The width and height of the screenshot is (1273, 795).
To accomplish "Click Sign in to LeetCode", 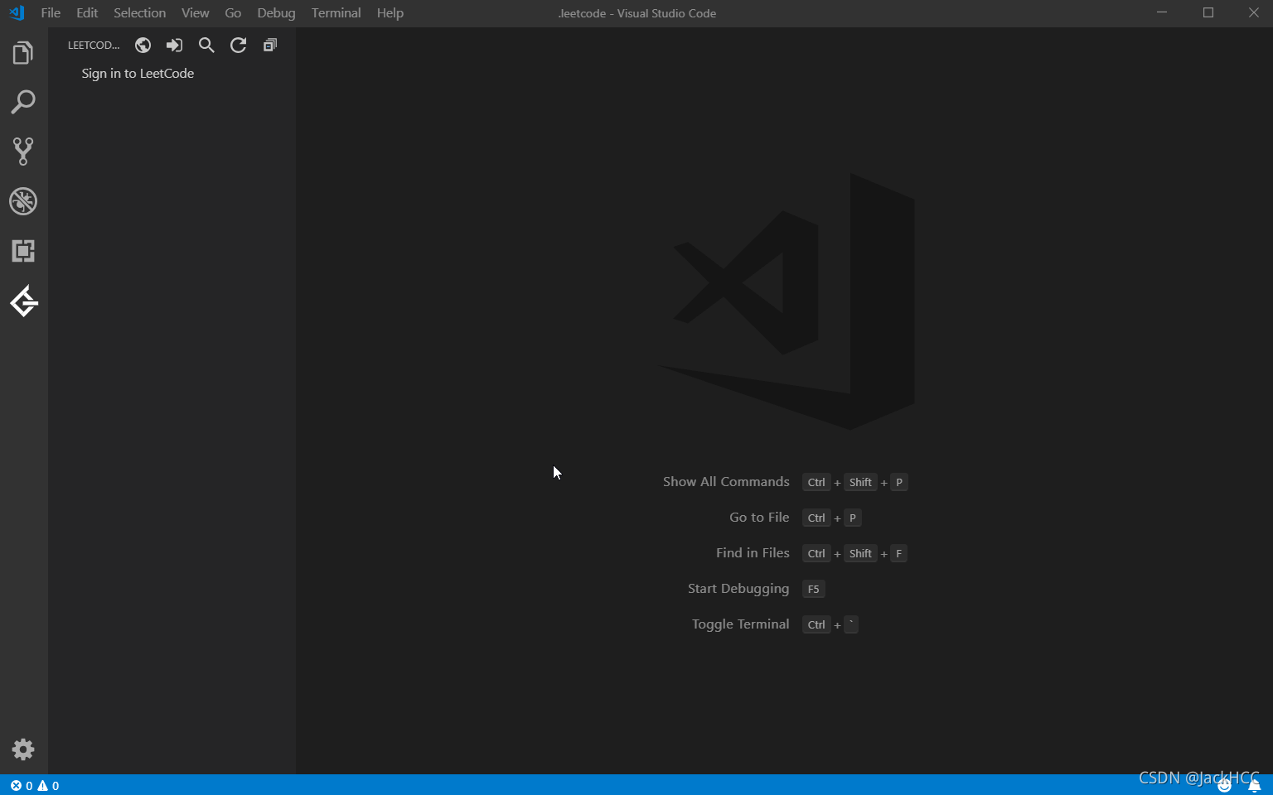I will (138, 74).
